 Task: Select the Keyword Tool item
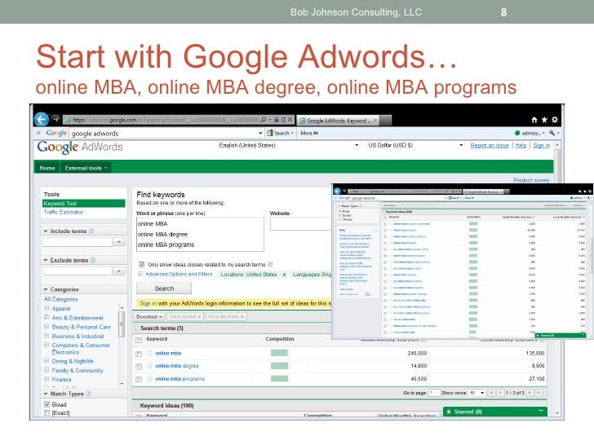tap(84, 203)
